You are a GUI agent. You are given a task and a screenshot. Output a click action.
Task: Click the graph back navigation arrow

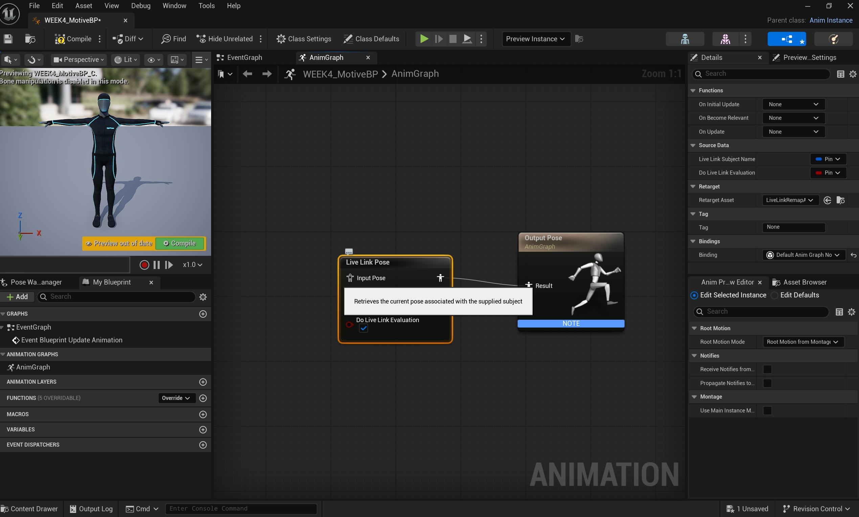[x=247, y=74]
